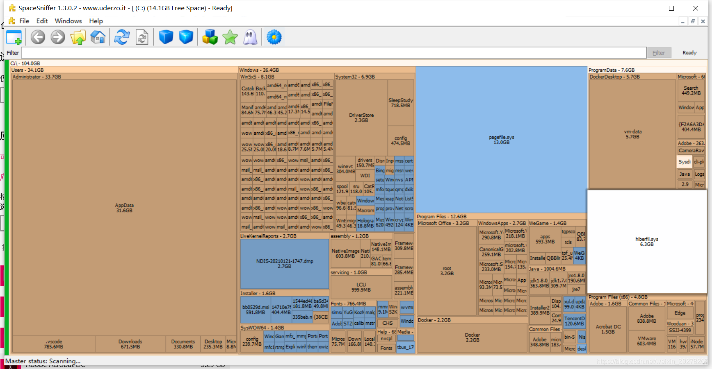Click the WindowsApps - 2.7GB header

502,223
